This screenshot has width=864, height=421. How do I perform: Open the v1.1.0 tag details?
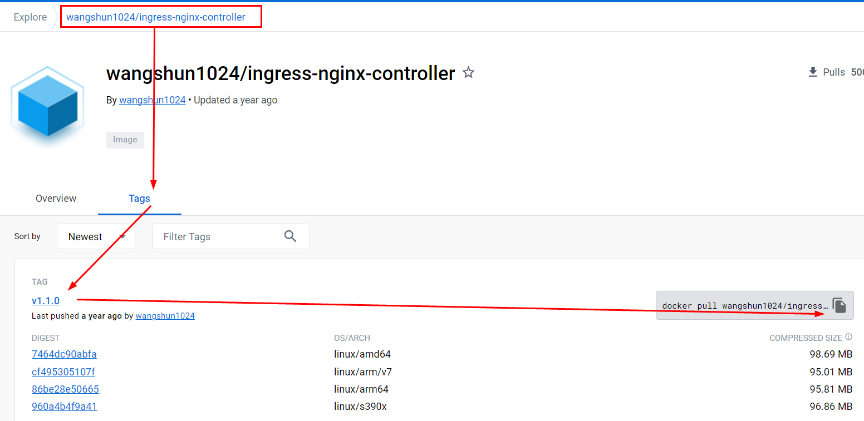click(x=46, y=300)
